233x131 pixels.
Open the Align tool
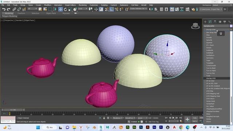(x=155, y=9)
